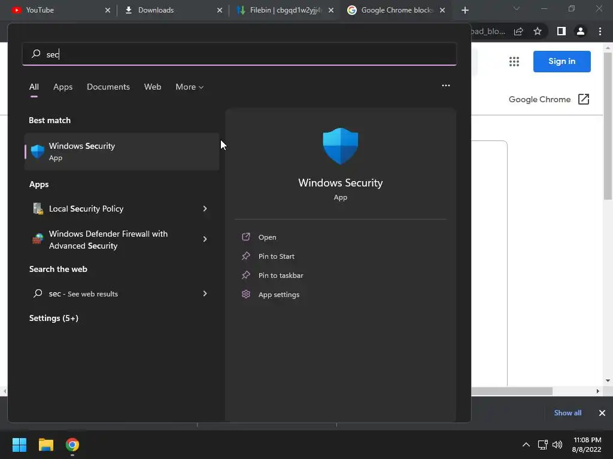
Task: Choose Pin to taskbar
Action: pos(281,276)
